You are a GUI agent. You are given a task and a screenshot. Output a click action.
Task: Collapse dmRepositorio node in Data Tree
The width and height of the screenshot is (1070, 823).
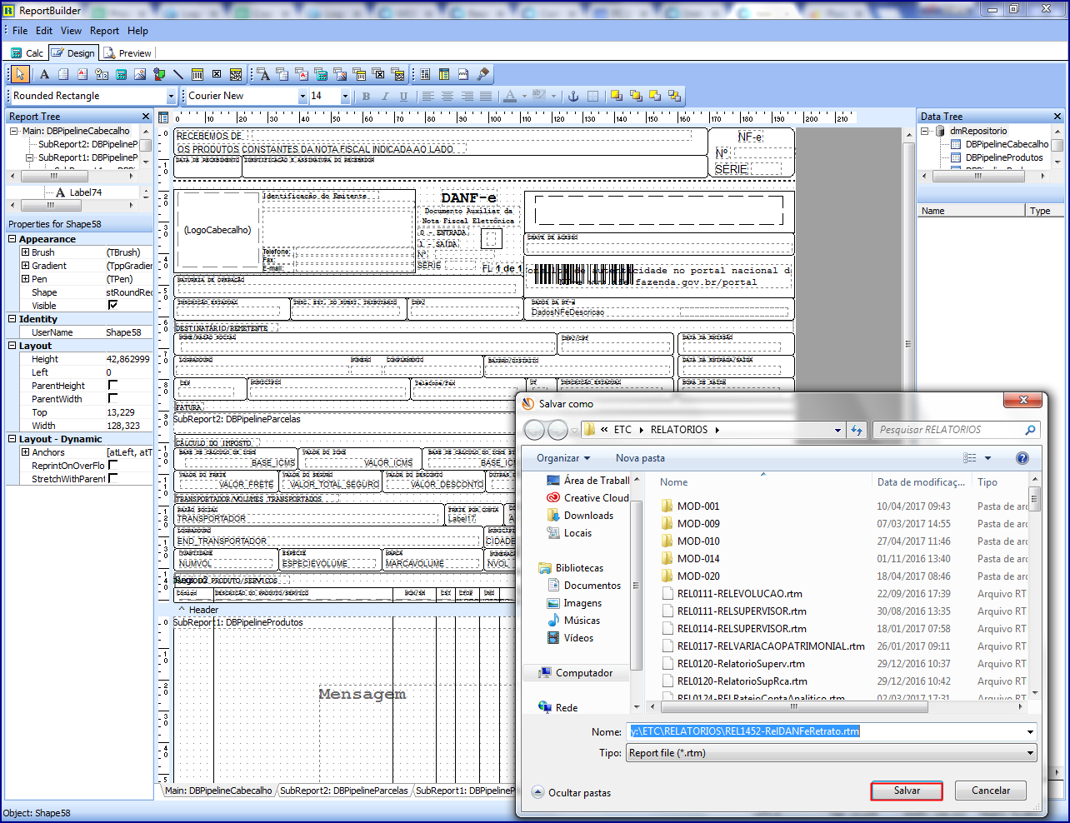pos(925,131)
